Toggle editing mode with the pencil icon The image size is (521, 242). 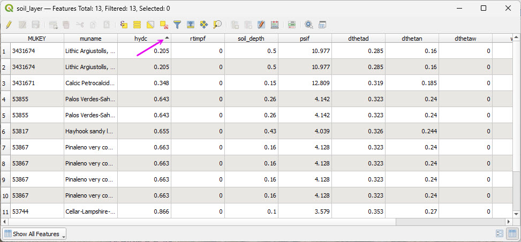9,25
